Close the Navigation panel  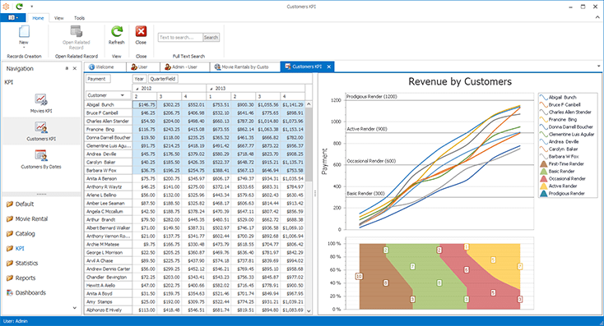pyautogui.click(x=75, y=68)
